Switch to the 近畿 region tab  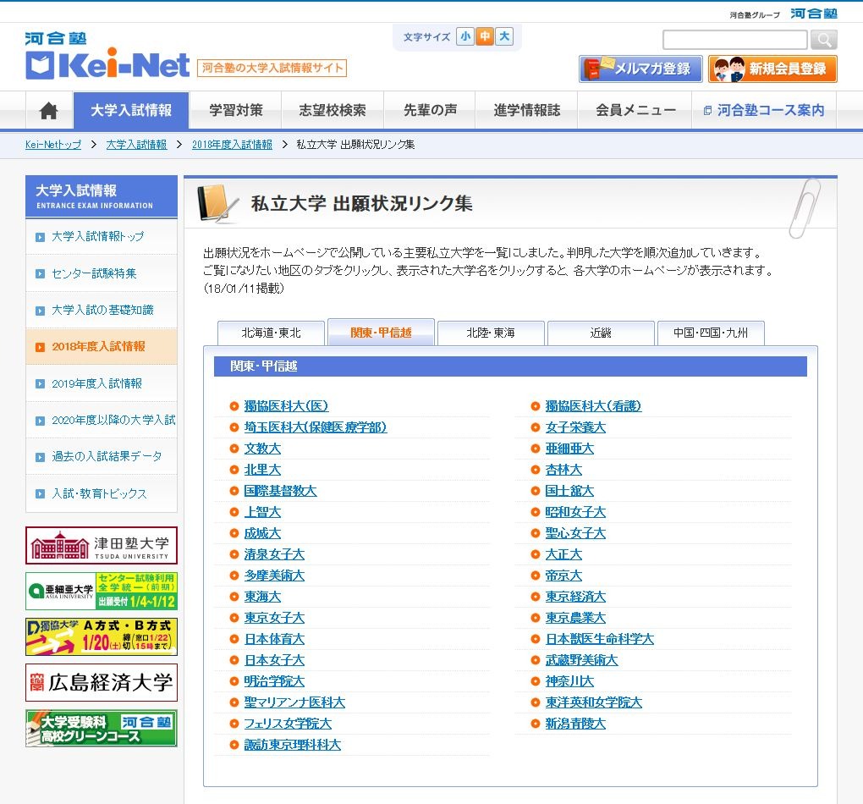[x=601, y=333]
